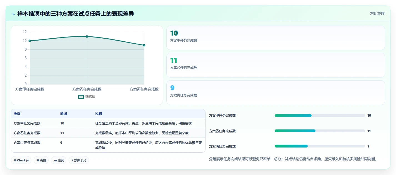Click the 数据 column header
The height and width of the screenshot is (175, 396).
[x=64, y=114]
